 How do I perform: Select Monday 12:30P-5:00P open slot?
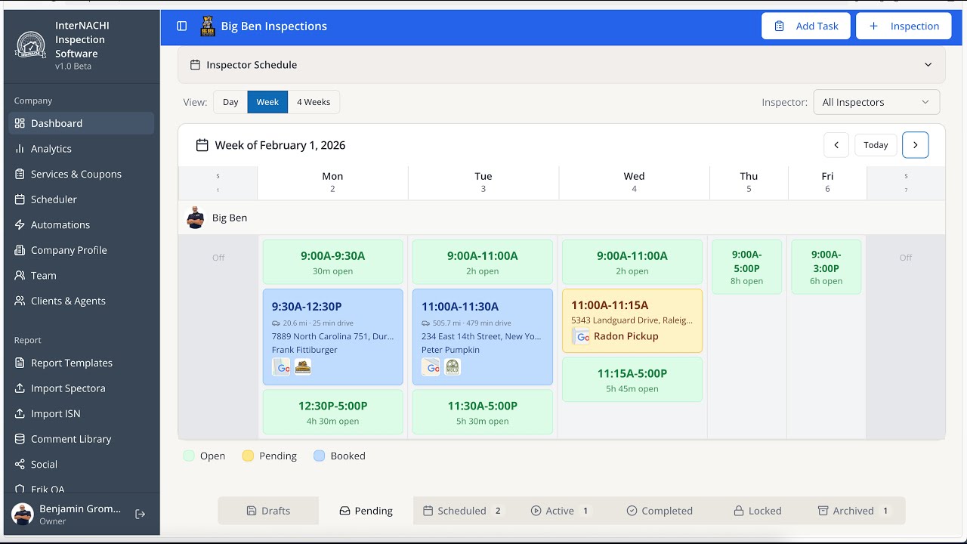coord(333,413)
